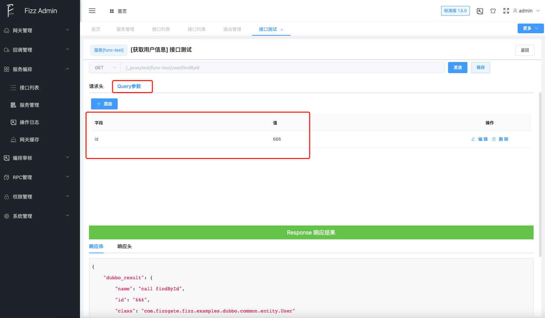Click the RPC管理 sidebar icon
The height and width of the screenshot is (318, 545).
click(x=7, y=177)
